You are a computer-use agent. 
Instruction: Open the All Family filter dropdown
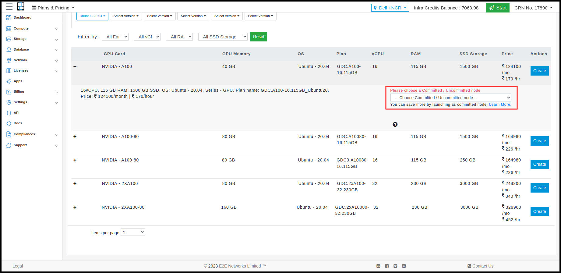tap(115, 37)
